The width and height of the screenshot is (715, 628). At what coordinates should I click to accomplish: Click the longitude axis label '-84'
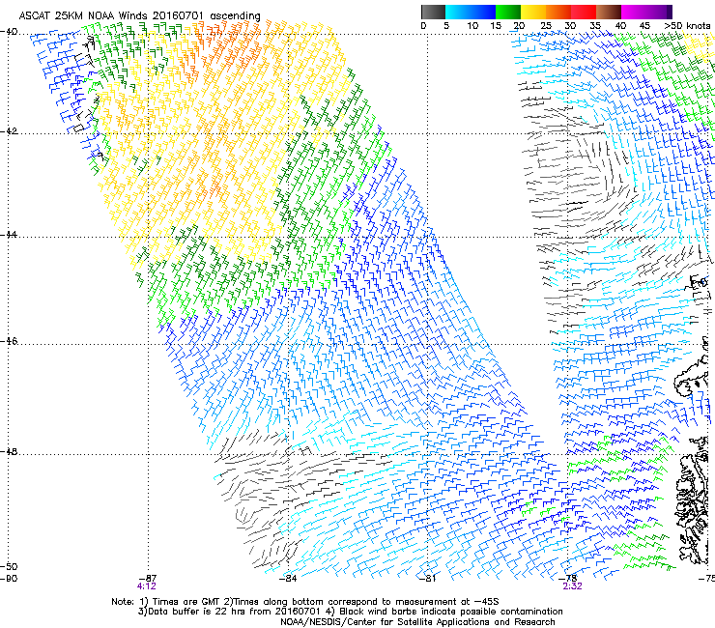coord(287,578)
